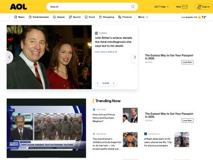Screen dimensions: 213x160
Task: Click the Finance icon
Action: pyautogui.click(x=120, y=17)
